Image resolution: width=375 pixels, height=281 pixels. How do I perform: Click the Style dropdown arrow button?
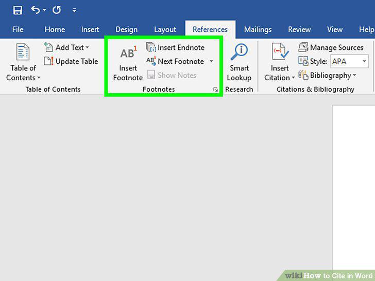(364, 61)
